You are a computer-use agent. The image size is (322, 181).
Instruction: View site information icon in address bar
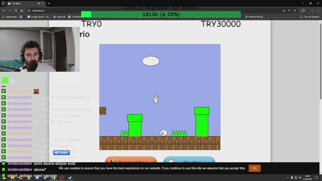[x=29, y=11]
